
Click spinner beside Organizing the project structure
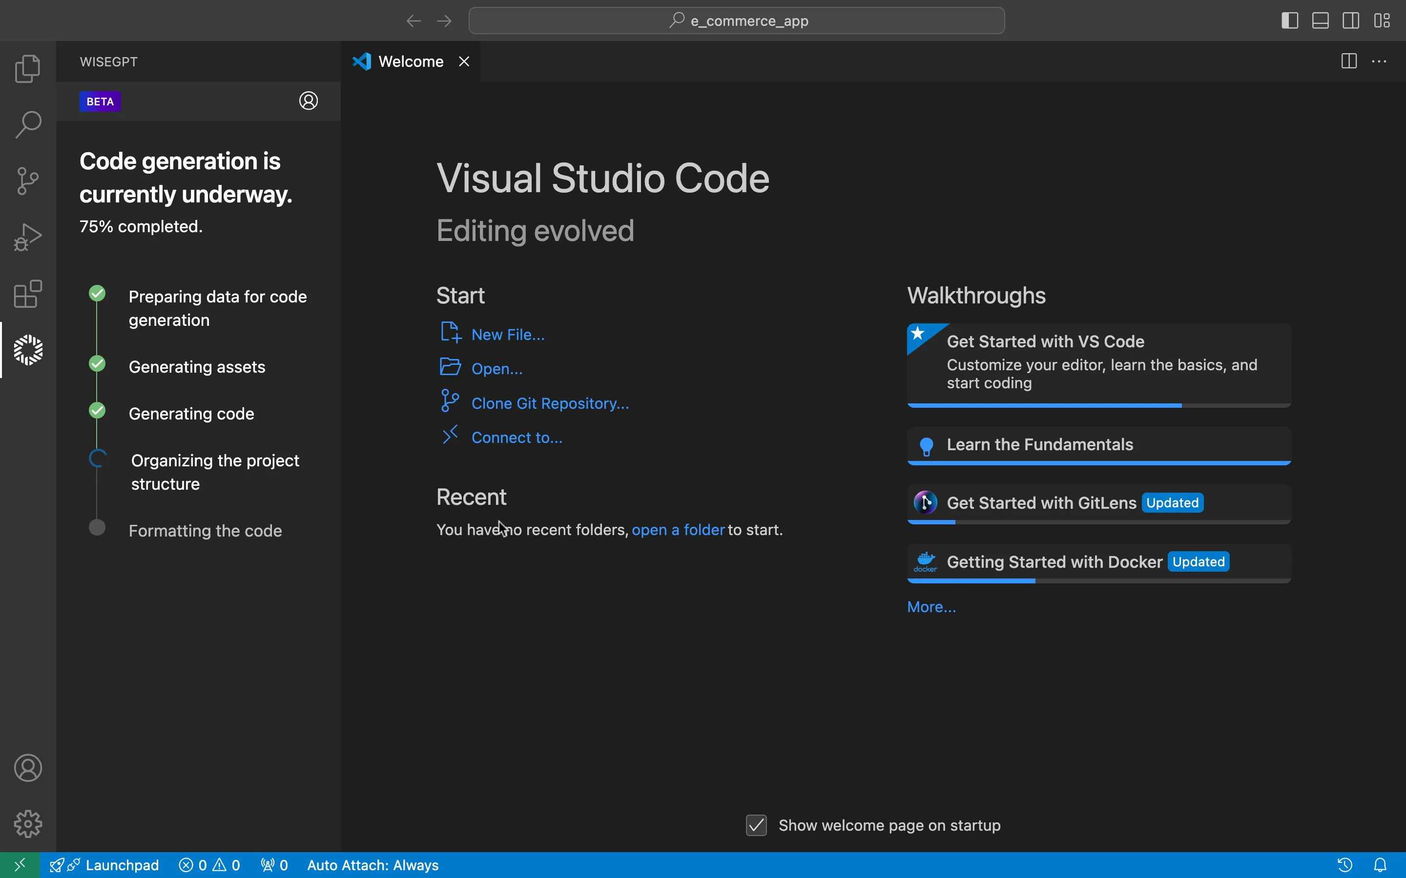pyautogui.click(x=98, y=458)
